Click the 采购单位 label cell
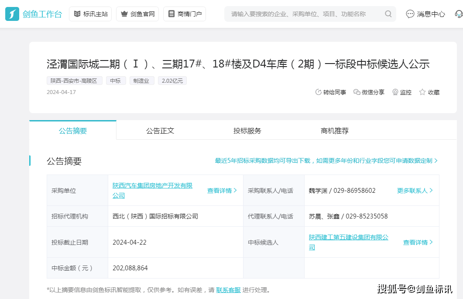This screenshot has width=463, height=299. 77,190
